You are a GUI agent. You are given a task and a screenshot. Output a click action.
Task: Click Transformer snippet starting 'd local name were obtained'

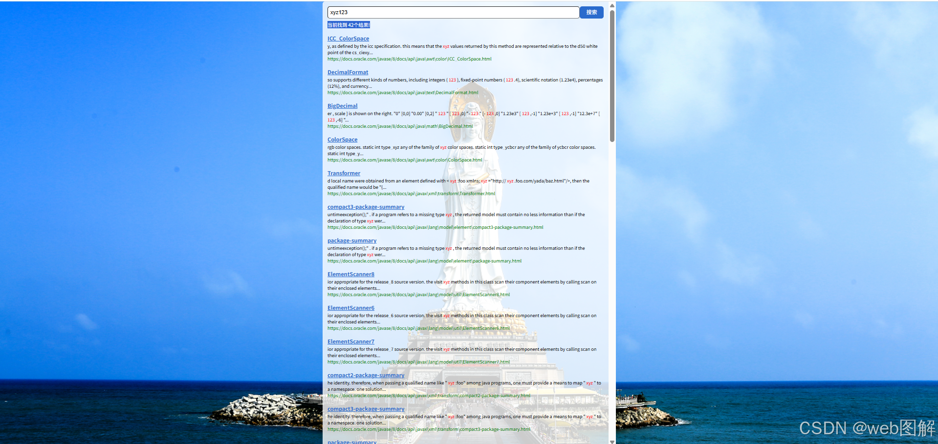[458, 184]
